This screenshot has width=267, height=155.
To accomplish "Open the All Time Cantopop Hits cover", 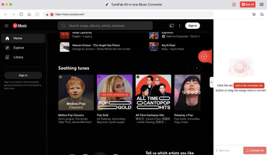I will 153,93.
